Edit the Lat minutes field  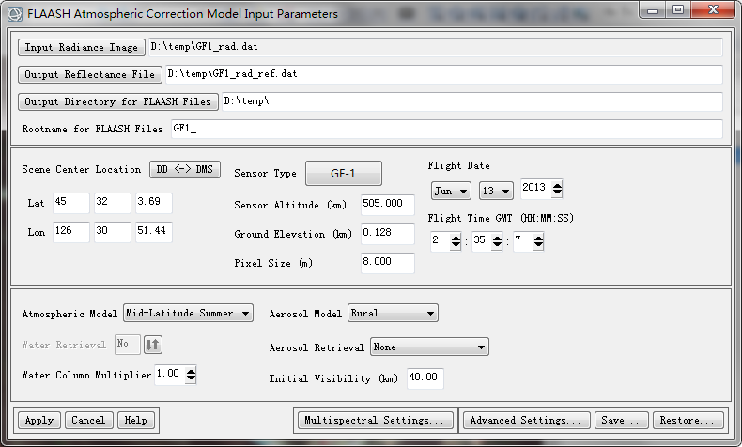tap(112, 203)
